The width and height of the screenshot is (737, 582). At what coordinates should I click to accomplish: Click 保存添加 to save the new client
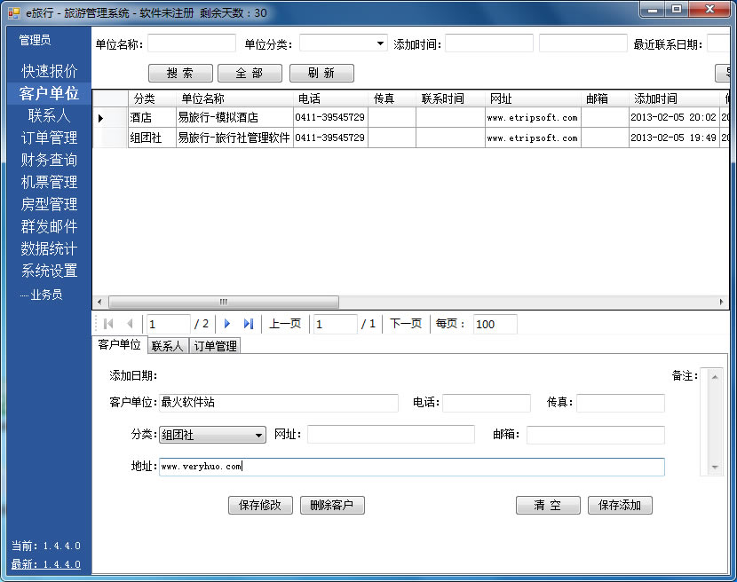[x=620, y=505]
